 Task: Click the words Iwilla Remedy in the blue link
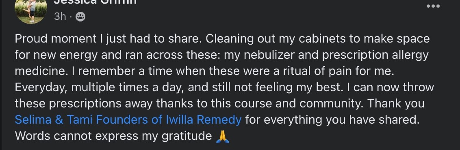pos(204,120)
